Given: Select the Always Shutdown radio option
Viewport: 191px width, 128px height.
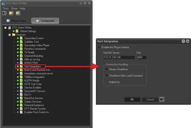Looking at the screenshot, I should pyautogui.click(x=106, y=69).
